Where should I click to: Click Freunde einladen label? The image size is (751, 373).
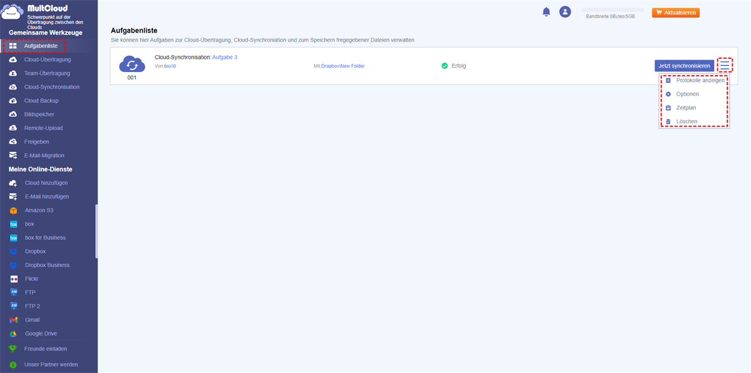pos(46,349)
